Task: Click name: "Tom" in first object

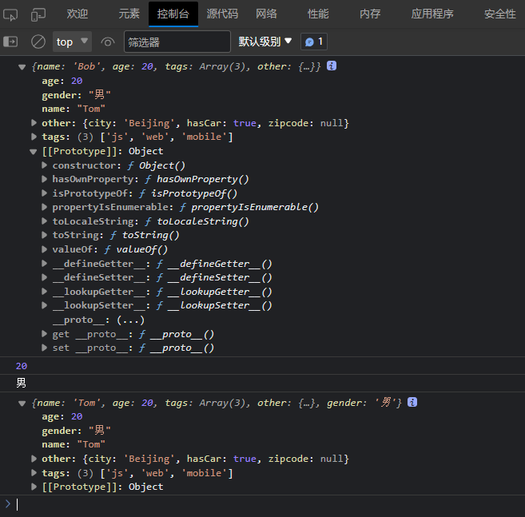Action: (x=74, y=109)
